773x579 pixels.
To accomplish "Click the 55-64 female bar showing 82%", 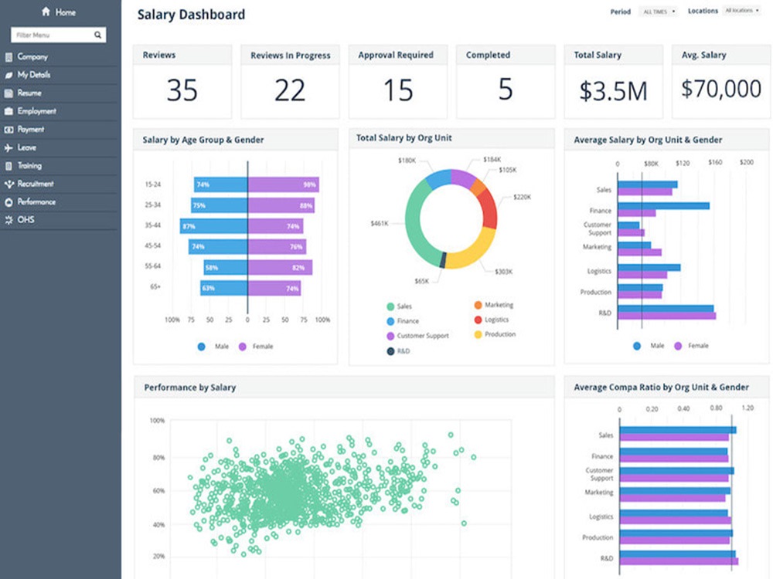I will [280, 267].
